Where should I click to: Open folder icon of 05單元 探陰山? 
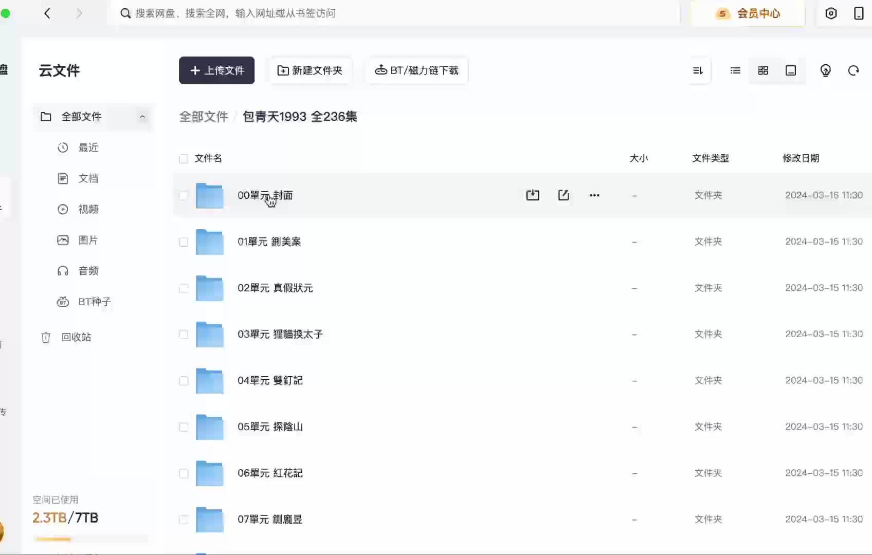[210, 427]
